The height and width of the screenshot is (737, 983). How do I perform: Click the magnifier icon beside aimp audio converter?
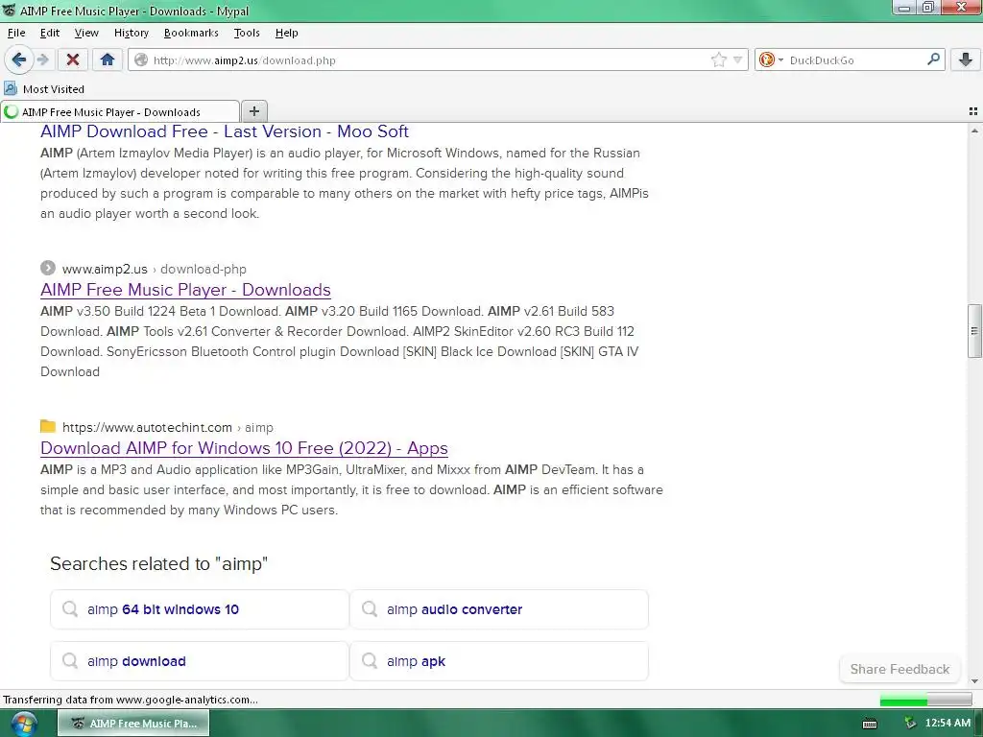click(x=370, y=609)
